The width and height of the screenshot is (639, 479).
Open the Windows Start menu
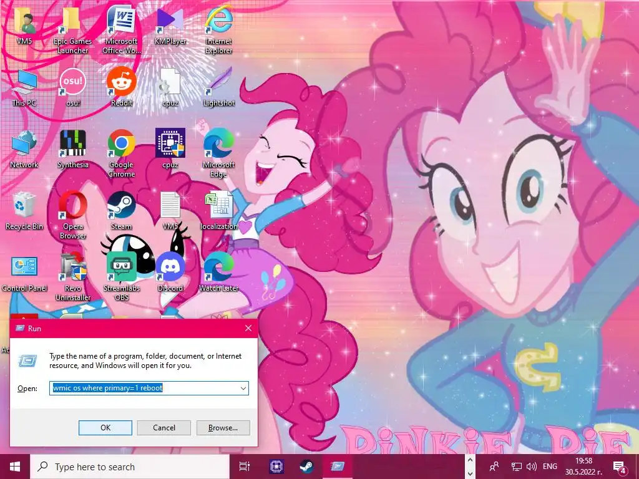tap(15, 467)
